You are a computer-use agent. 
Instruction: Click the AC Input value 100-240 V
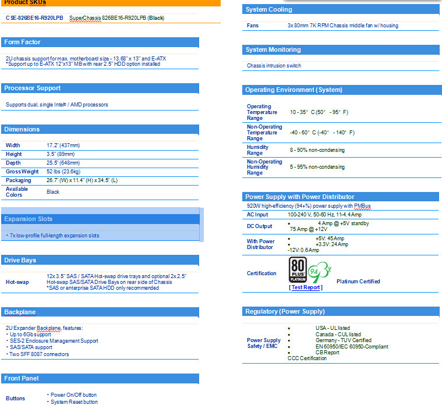tap(324, 215)
